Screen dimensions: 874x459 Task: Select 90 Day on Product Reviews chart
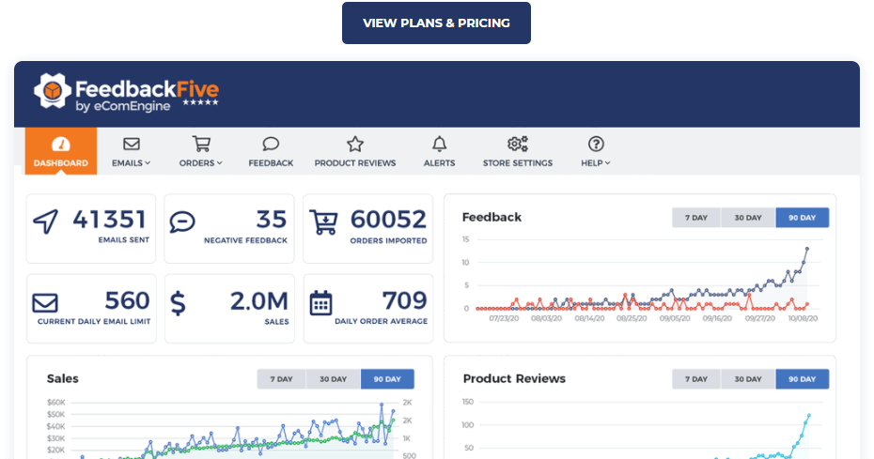(x=802, y=379)
